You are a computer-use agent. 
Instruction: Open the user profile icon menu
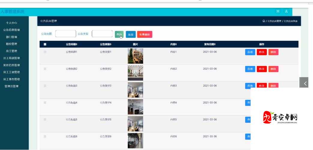click(x=286, y=11)
